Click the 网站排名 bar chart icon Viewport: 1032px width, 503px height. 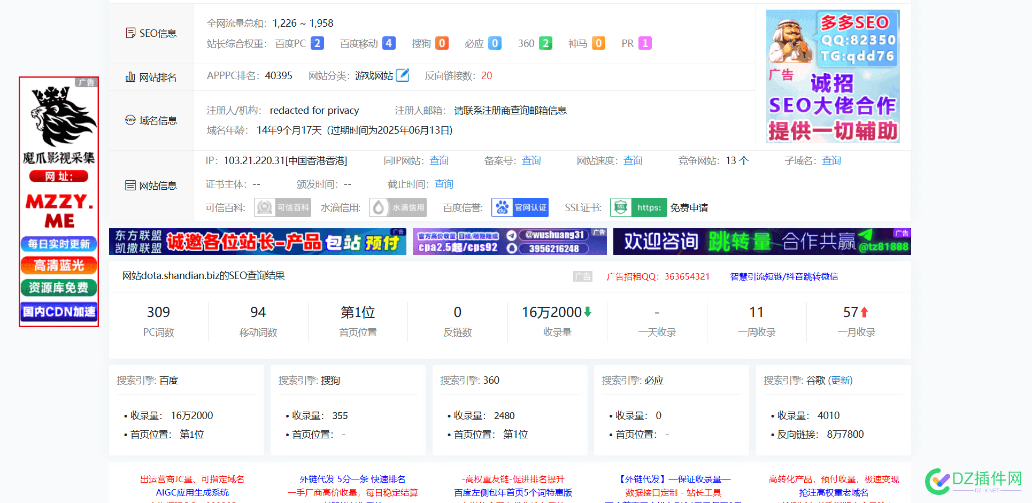(130, 77)
